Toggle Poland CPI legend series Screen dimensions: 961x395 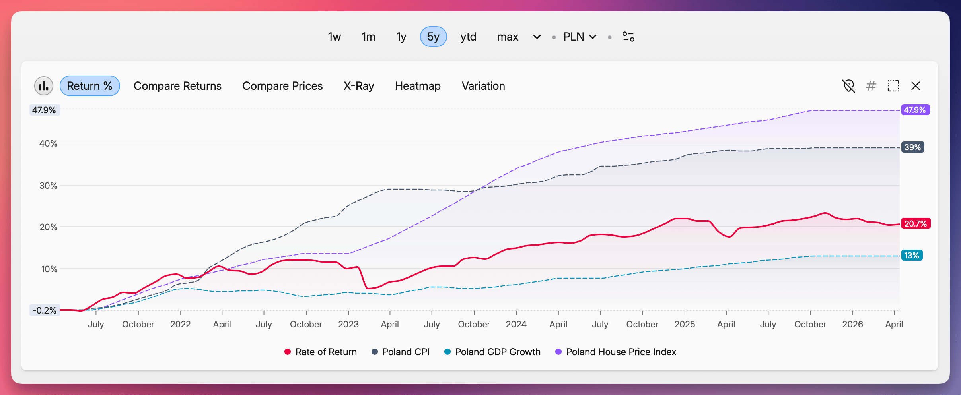(x=405, y=352)
